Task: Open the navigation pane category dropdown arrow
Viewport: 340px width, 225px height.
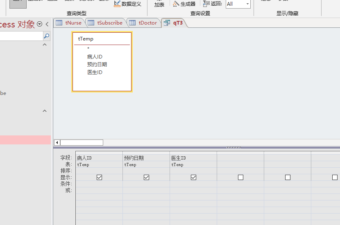Action: (39, 24)
